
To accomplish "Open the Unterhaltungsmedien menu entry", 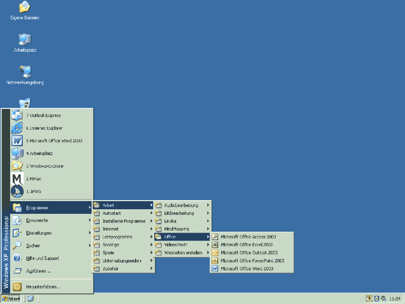I will pos(124,261).
